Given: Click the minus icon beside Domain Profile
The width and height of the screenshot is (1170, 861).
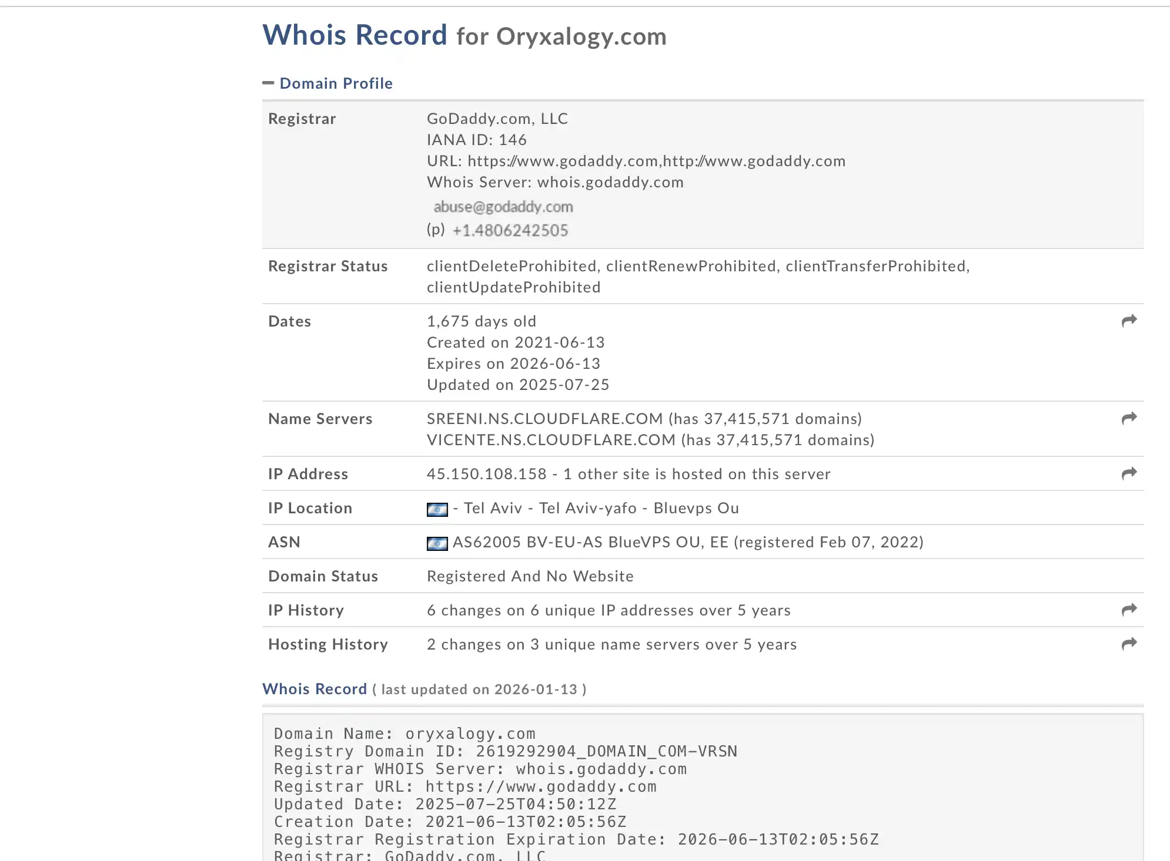Looking at the screenshot, I should 268,83.
